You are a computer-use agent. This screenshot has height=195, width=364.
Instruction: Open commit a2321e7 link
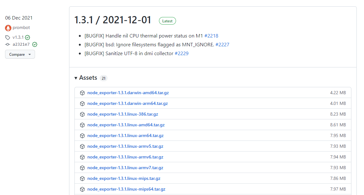(x=21, y=44)
